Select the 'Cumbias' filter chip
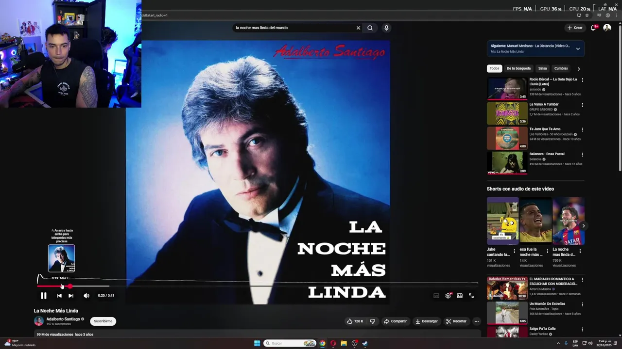The width and height of the screenshot is (622, 349). (x=561, y=68)
